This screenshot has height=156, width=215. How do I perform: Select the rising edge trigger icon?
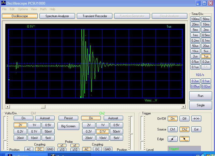(x=173, y=139)
